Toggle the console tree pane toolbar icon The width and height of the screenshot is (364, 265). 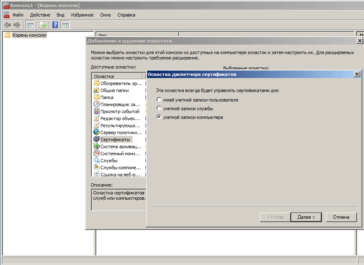(x=30, y=25)
